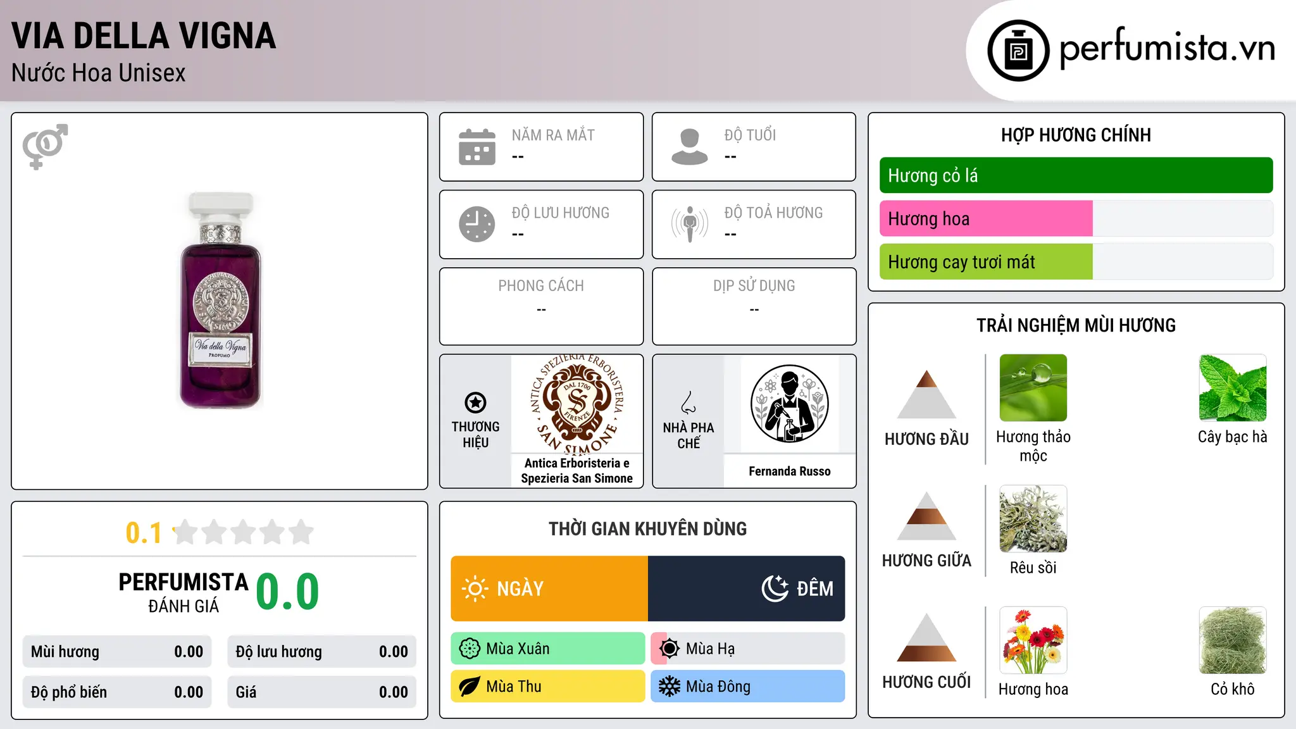
Task: Click the perfumista.vn perfume bottle logo
Action: click(1018, 51)
